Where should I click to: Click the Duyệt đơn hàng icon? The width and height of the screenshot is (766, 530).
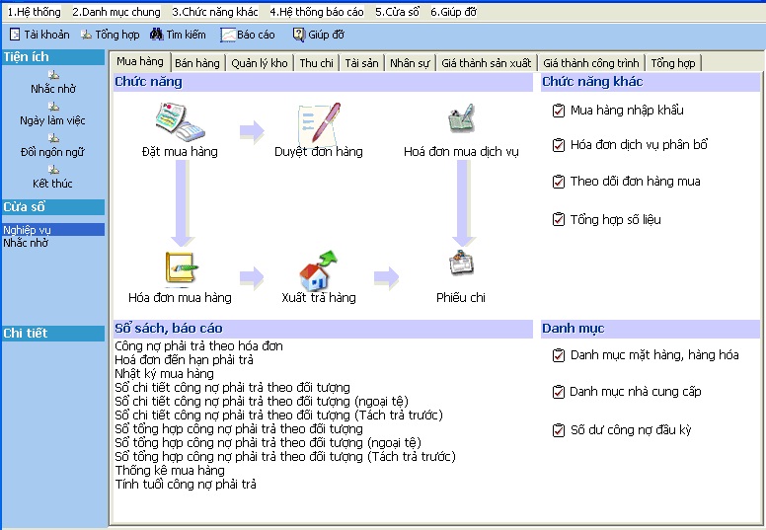(x=318, y=124)
